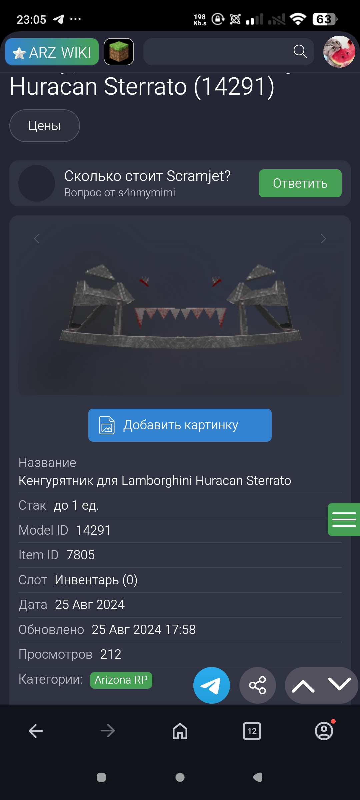The width and height of the screenshot is (360, 800).
Task: Open the browser tabs counter showing 12
Action: [252, 731]
